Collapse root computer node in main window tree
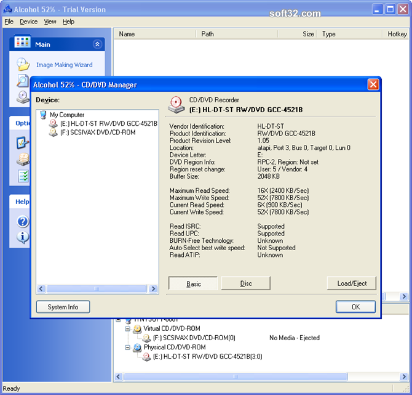 coord(118,320)
